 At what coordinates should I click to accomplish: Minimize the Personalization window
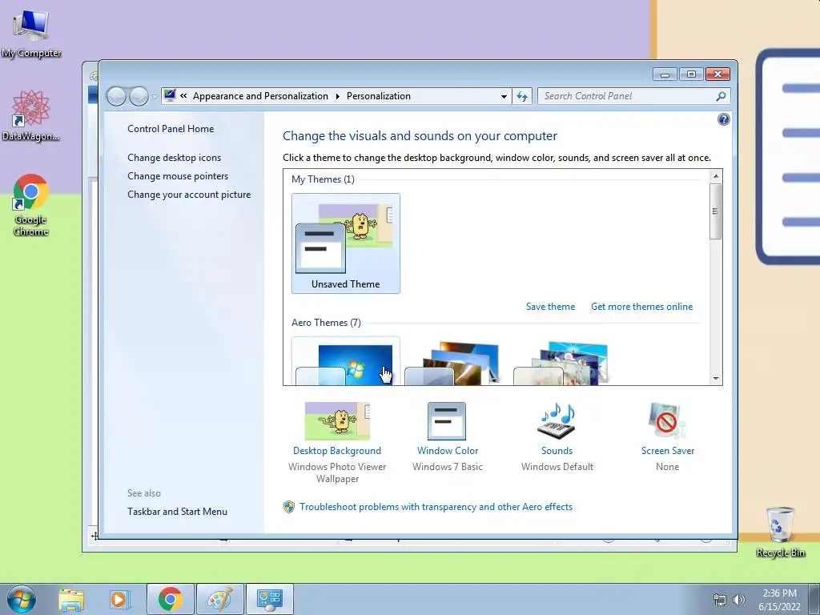coord(665,74)
